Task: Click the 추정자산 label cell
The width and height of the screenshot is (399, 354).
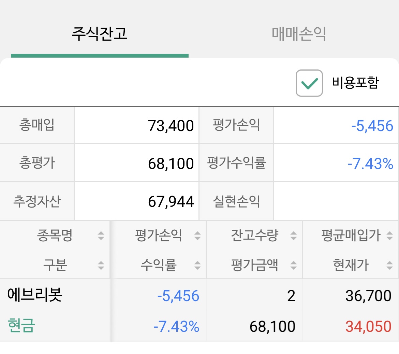Action: 37,201
